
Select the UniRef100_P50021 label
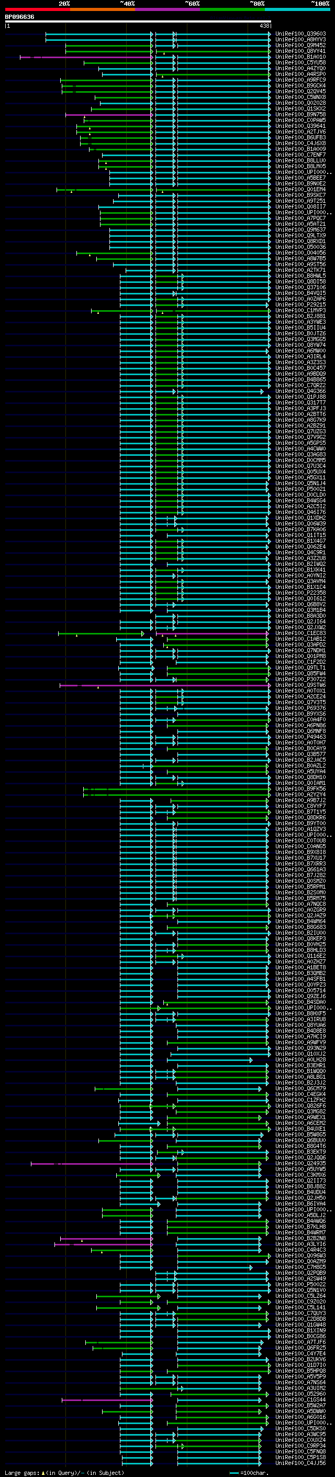300,489
